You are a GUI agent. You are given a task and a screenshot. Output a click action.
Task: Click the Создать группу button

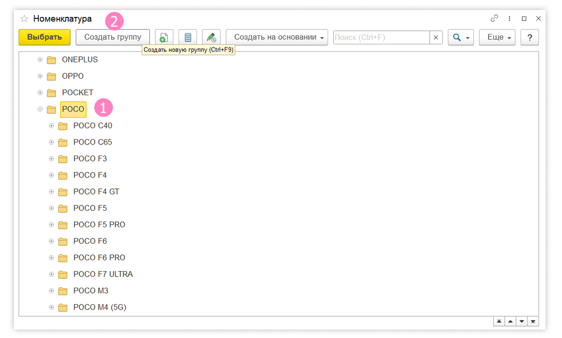pos(113,37)
